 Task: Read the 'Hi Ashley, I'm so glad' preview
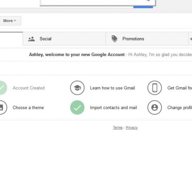tap(160, 55)
